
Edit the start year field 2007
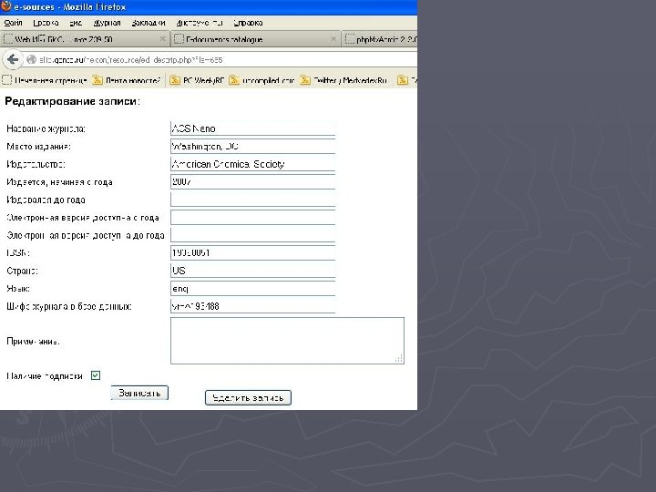point(252,181)
